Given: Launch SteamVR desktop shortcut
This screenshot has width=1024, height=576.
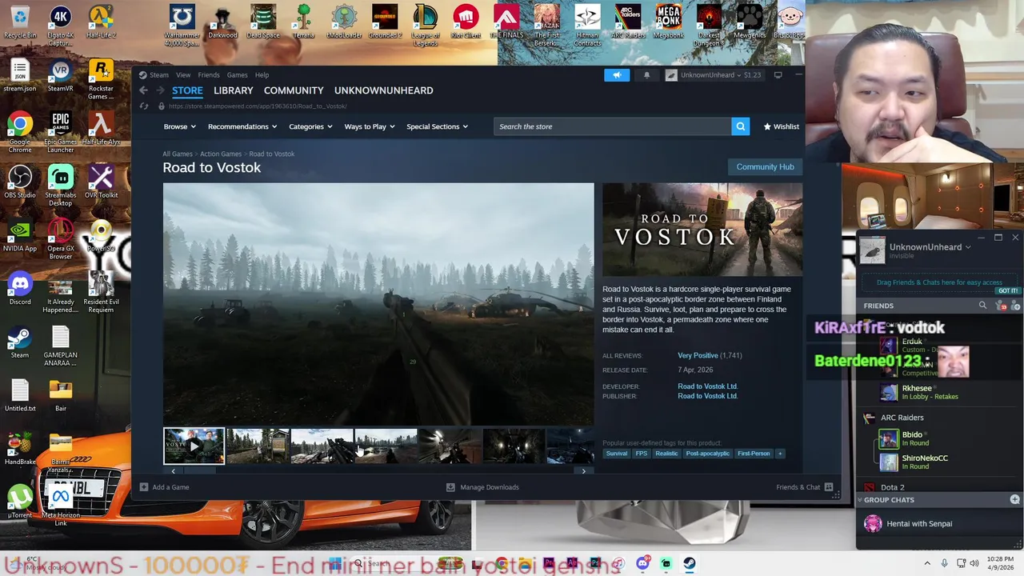Looking at the screenshot, I should pos(60,76).
